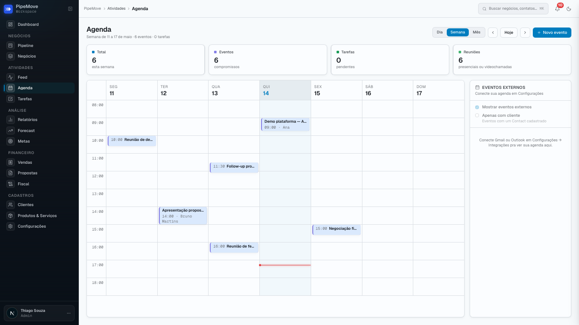Click the Metas target icon
The width and height of the screenshot is (579, 325).
click(11, 141)
